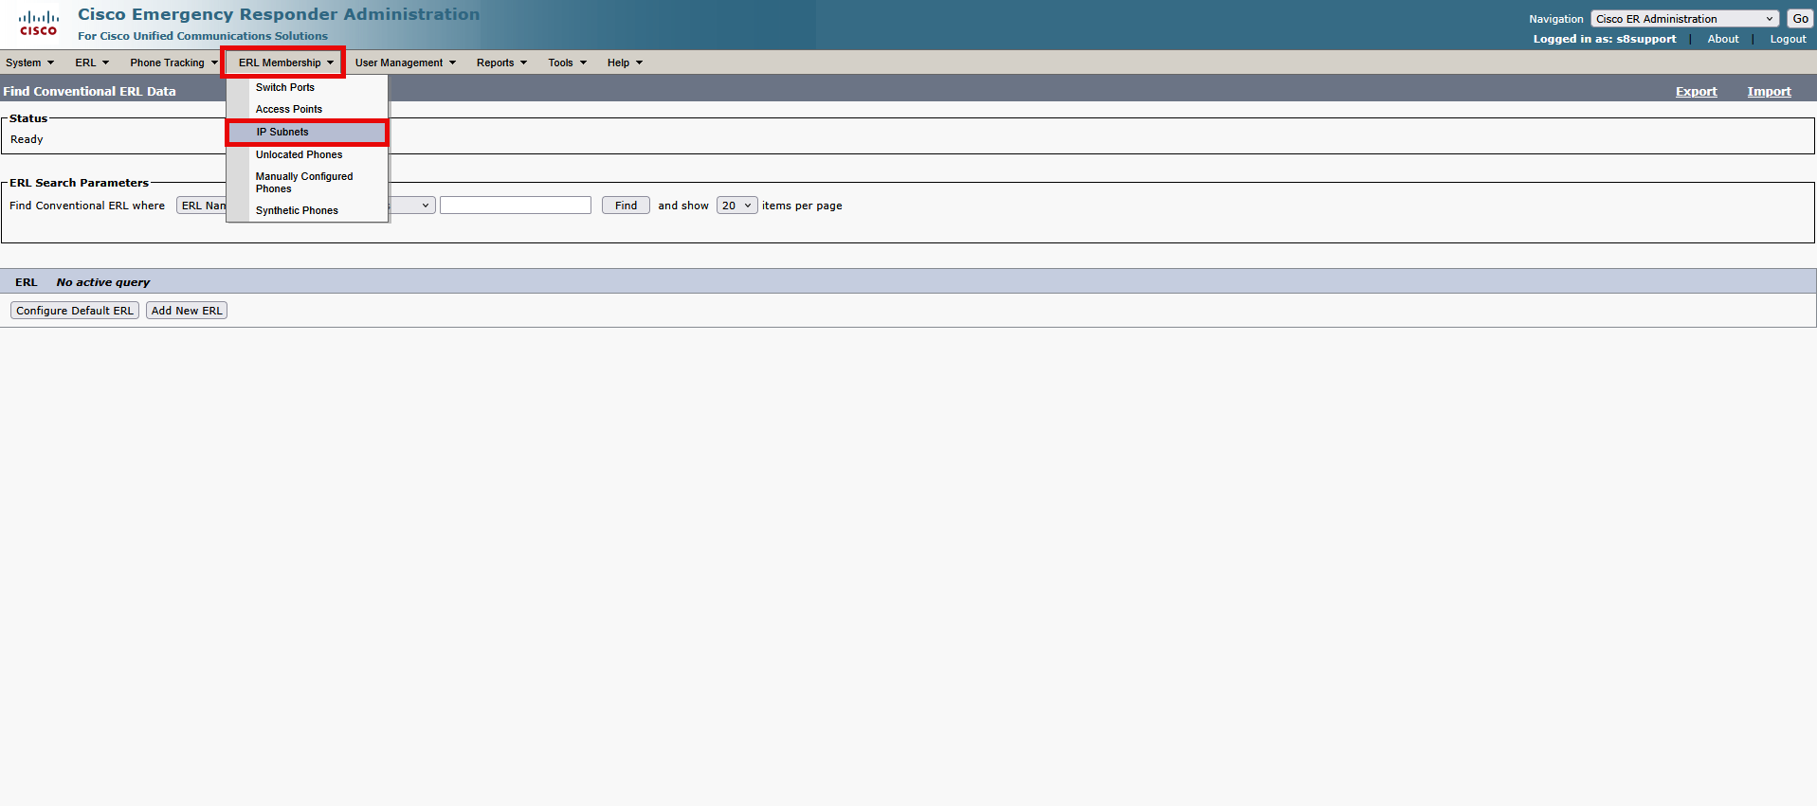Click the 'Ready' status text

pyautogui.click(x=27, y=139)
